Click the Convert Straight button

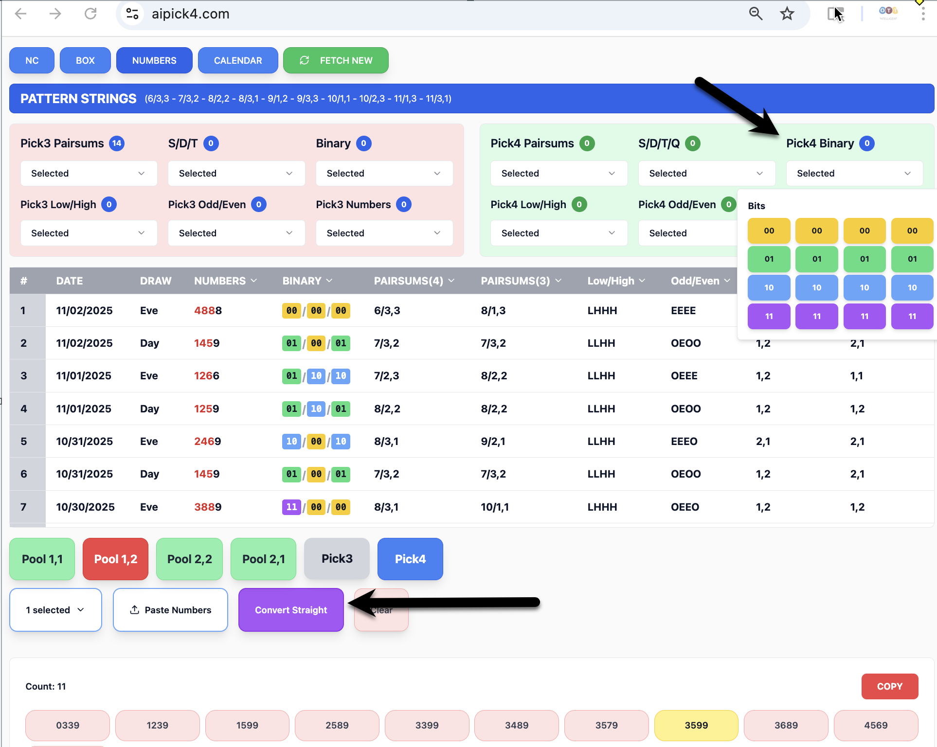coord(291,610)
